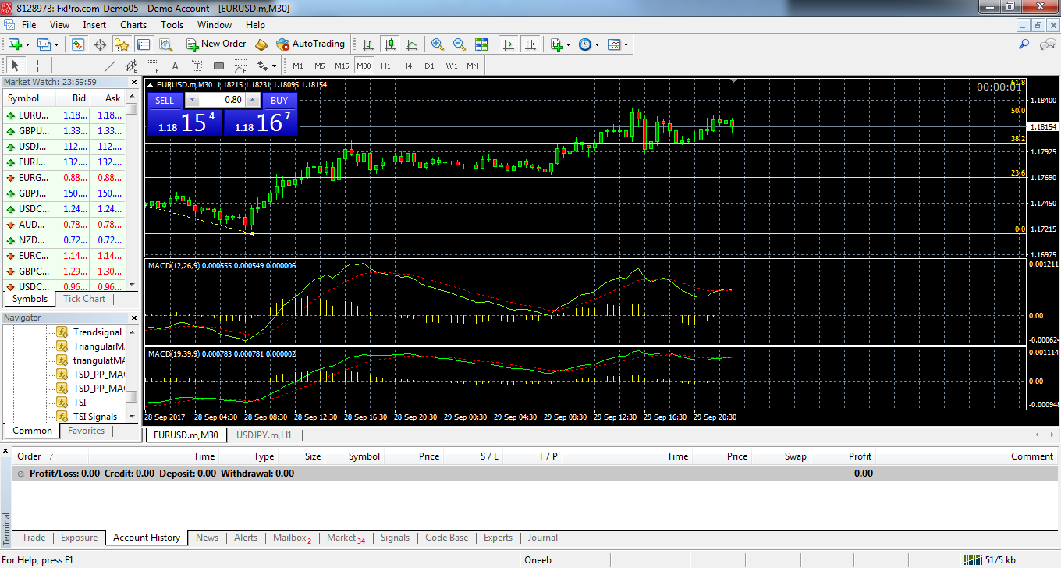The height and width of the screenshot is (568, 1061).
Task: Toggle the AutoTrading button
Action: 310,44
